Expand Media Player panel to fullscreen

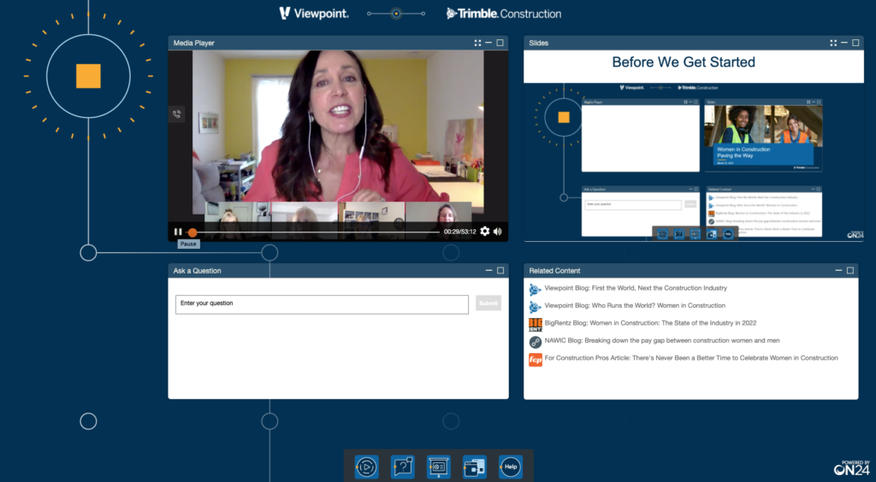pos(477,43)
